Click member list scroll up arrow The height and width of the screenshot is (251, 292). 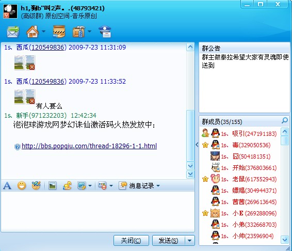(285, 132)
